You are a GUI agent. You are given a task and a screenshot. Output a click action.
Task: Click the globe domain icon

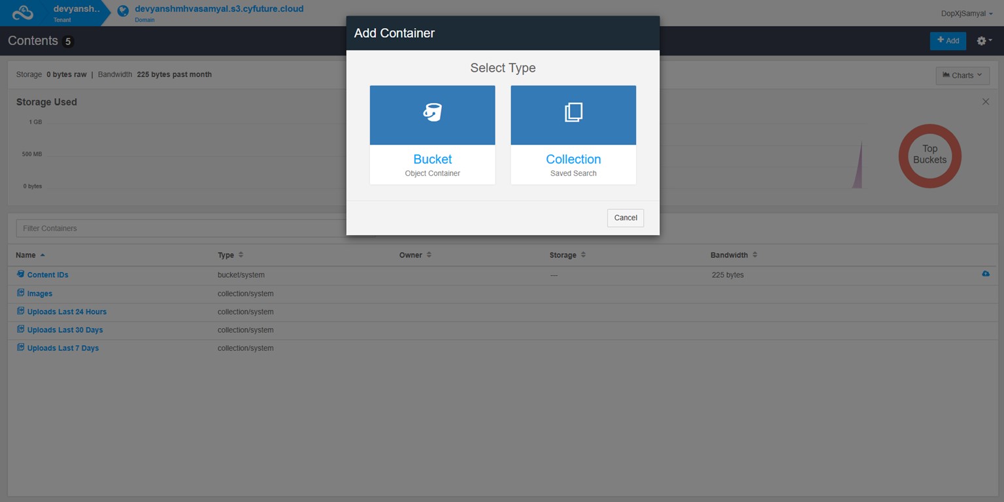point(123,11)
